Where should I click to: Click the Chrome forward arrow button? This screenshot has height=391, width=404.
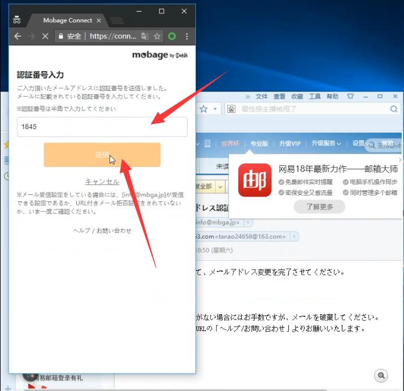(x=31, y=37)
